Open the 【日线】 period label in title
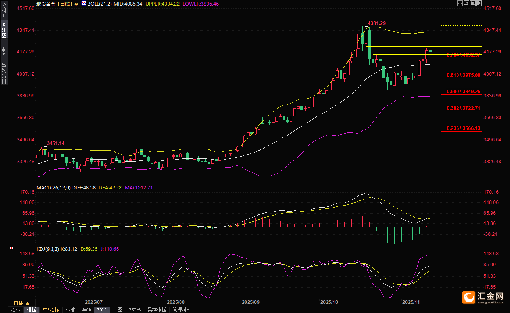This screenshot has width=510, height=313. tap(65, 4)
